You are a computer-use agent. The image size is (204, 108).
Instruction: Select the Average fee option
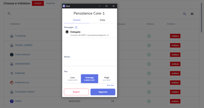pyautogui.click(x=90, y=79)
